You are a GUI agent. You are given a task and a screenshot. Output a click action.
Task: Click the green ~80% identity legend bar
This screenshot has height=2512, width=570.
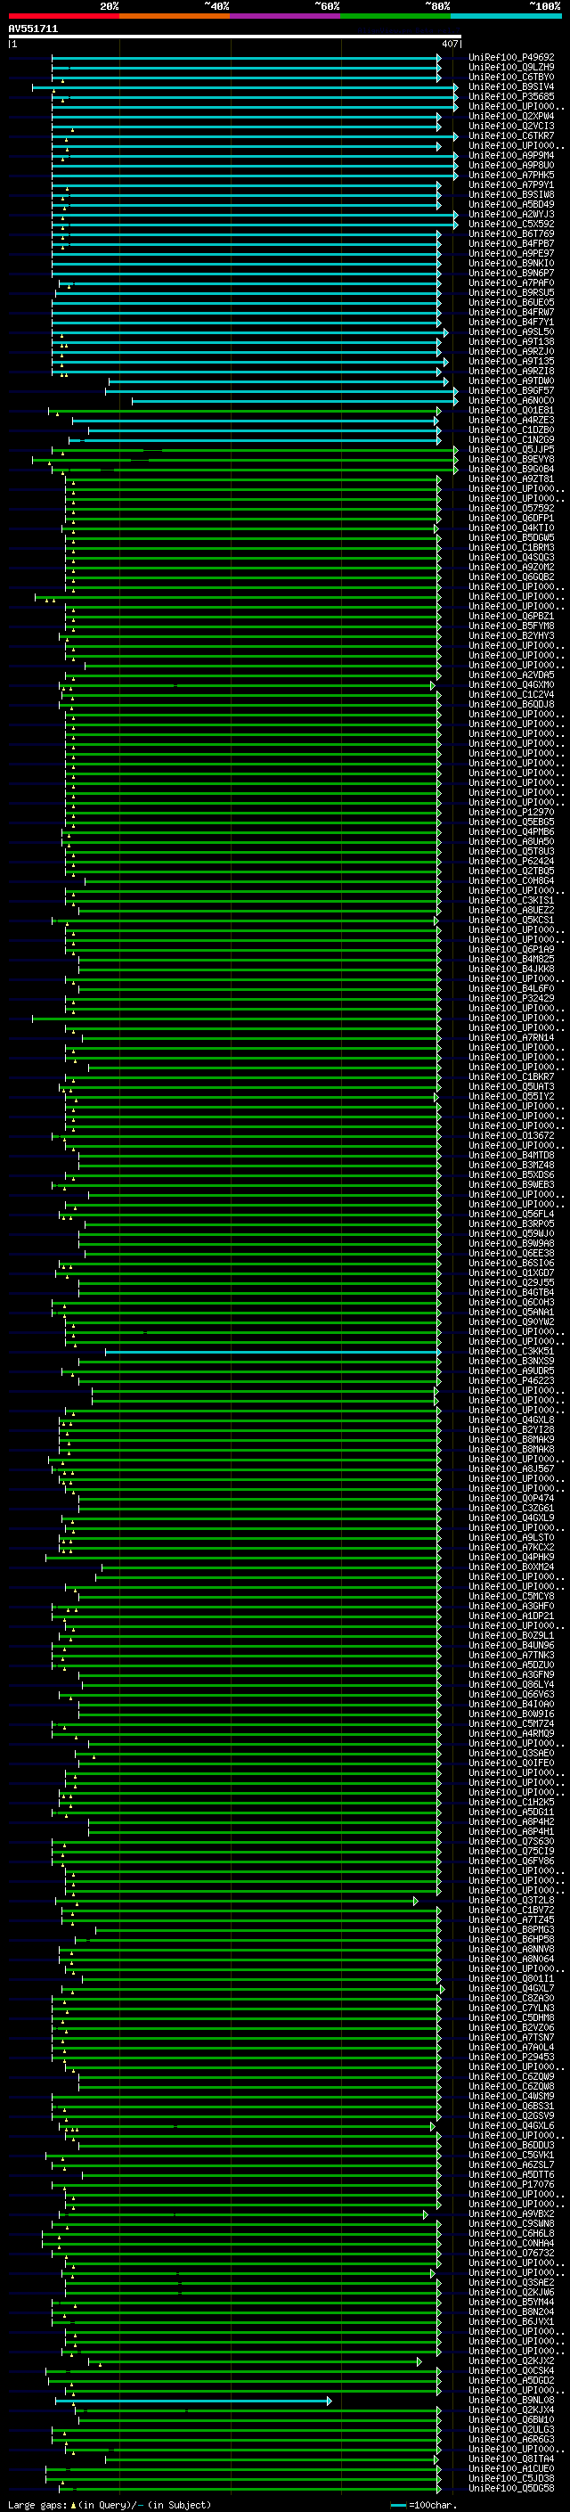395,16
